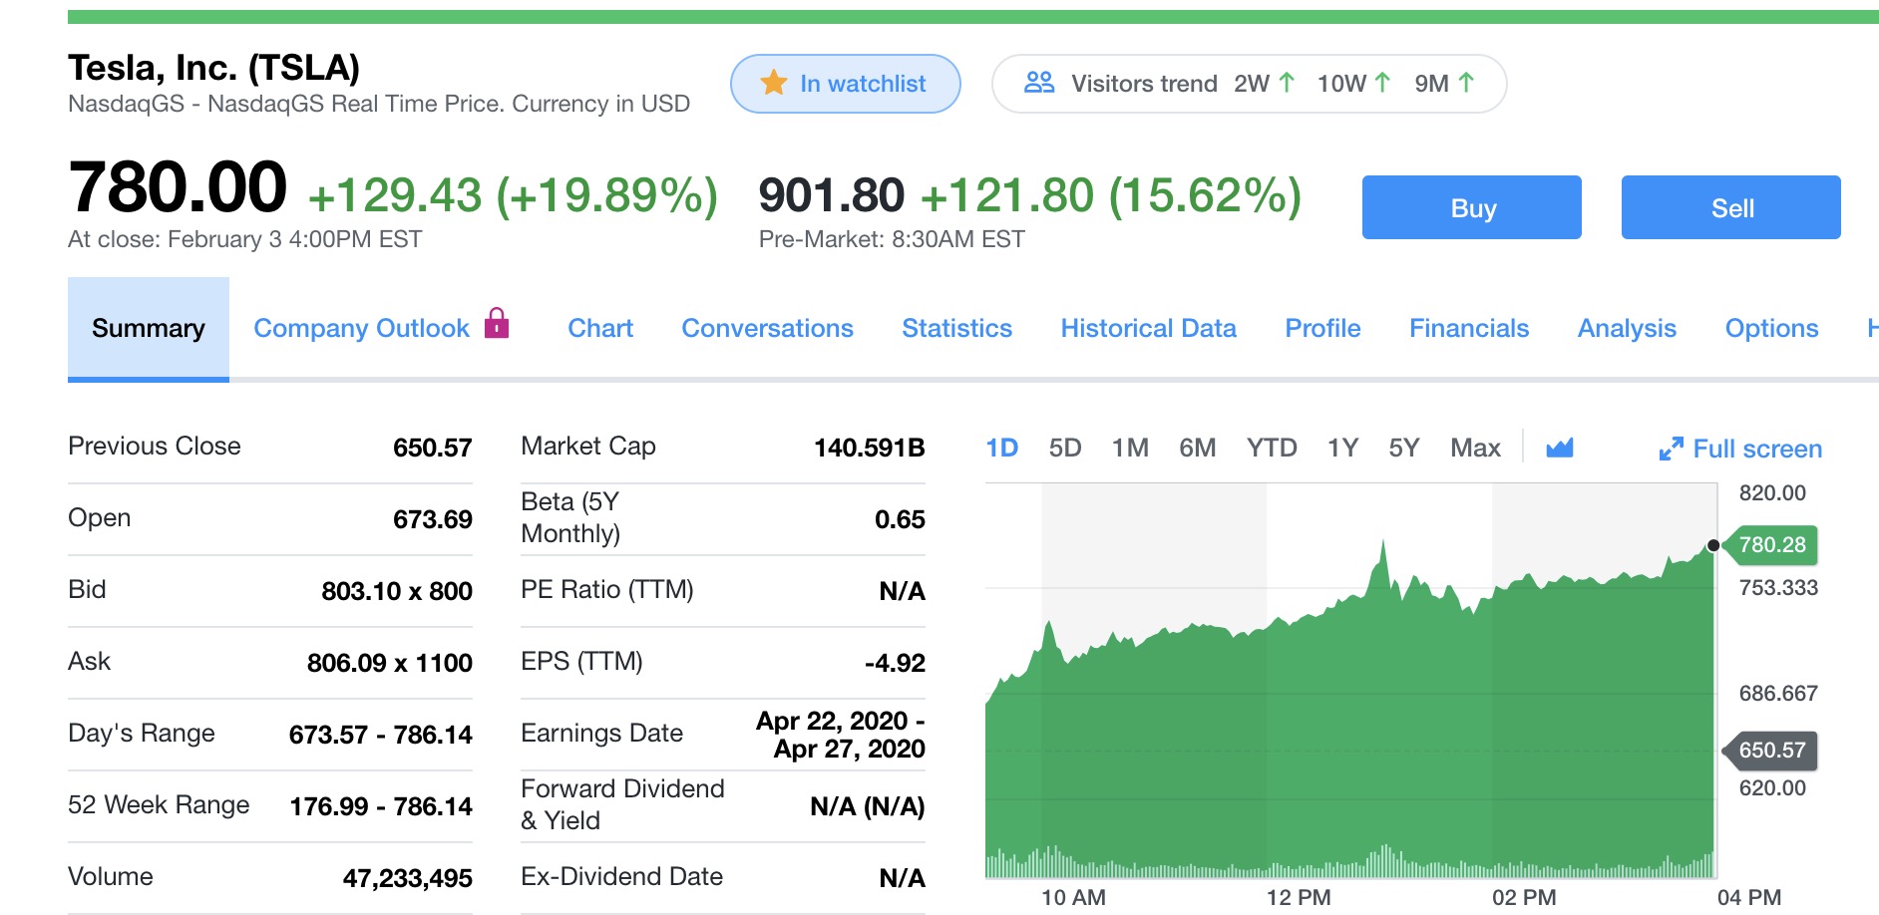The height and width of the screenshot is (915, 1879).
Task: Toggle the In watchlist button
Action: pos(846,84)
